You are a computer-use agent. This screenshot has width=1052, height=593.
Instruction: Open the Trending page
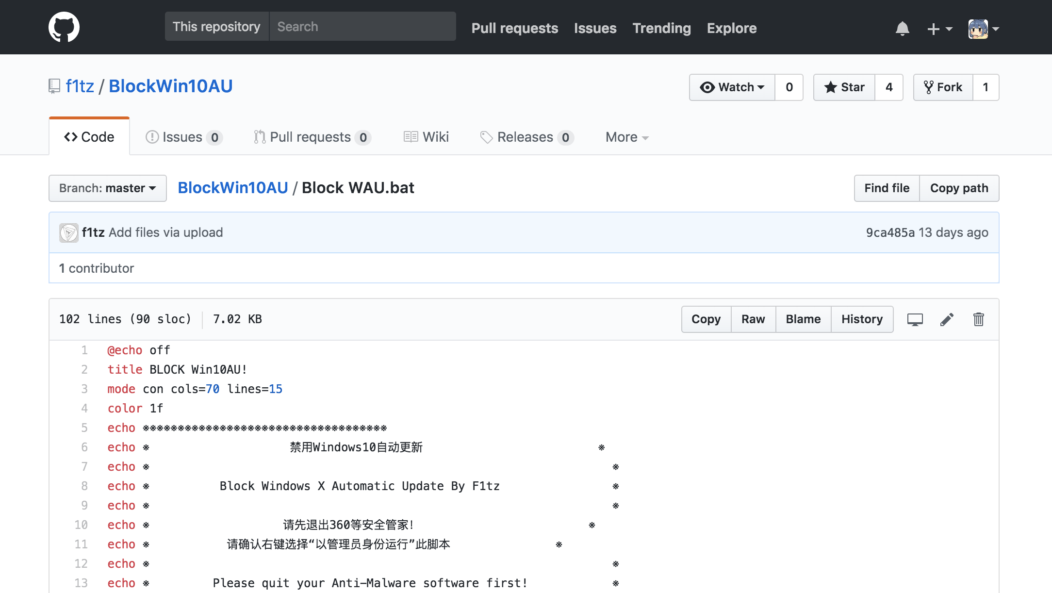pyautogui.click(x=662, y=28)
